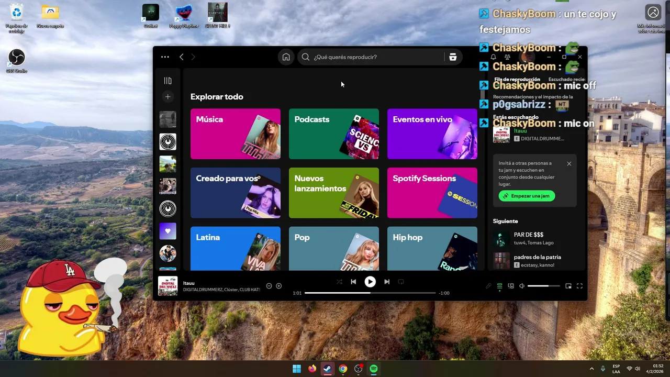Click the Browse icon inside search bar
Screen dimensions: 670x377
tap(453, 57)
